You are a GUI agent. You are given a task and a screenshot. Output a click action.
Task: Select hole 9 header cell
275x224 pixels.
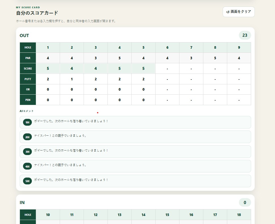pyautogui.click(x=239, y=47)
